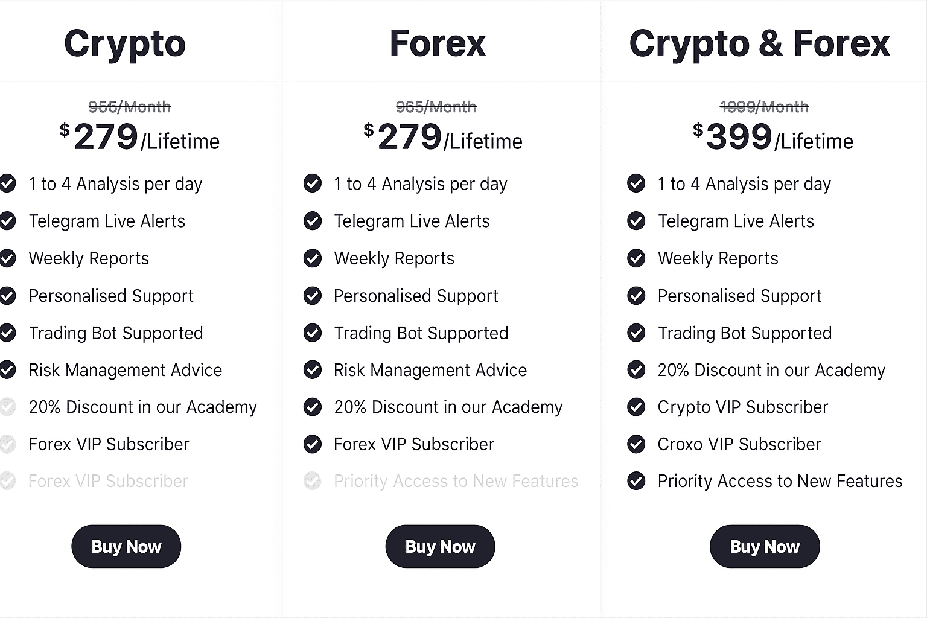Click the checkmark icon beside Forex 'Telegram Live Alerts'
This screenshot has height=618, width=927.
point(313,221)
